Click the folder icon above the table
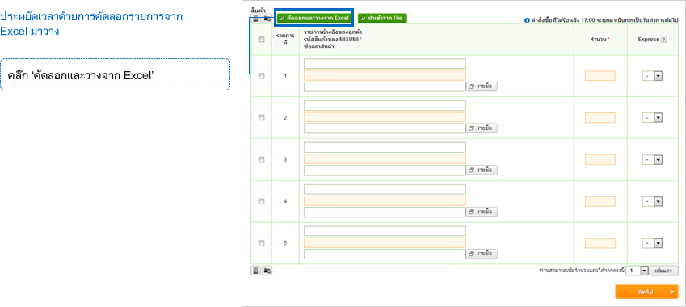 pos(267,19)
